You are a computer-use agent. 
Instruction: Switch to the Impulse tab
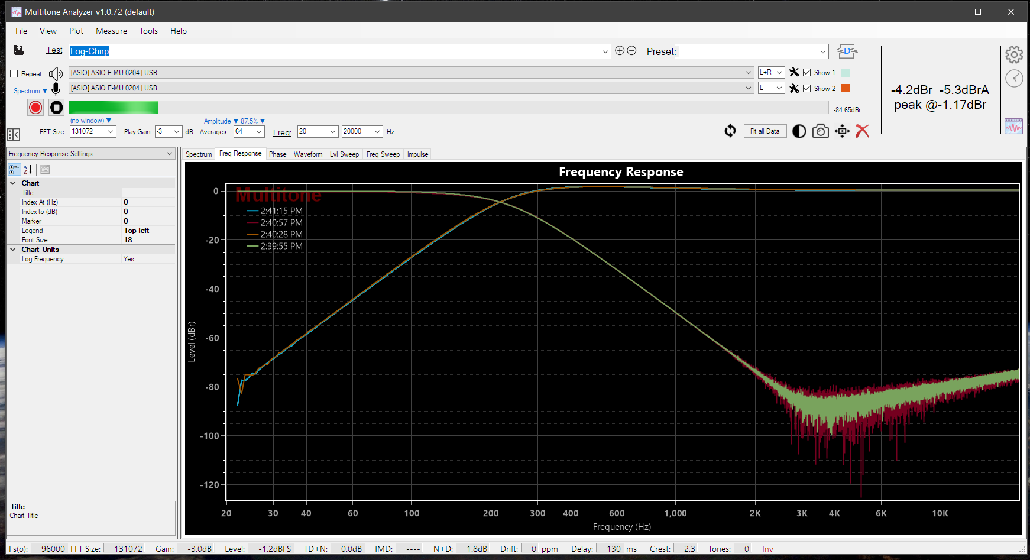point(417,154)
